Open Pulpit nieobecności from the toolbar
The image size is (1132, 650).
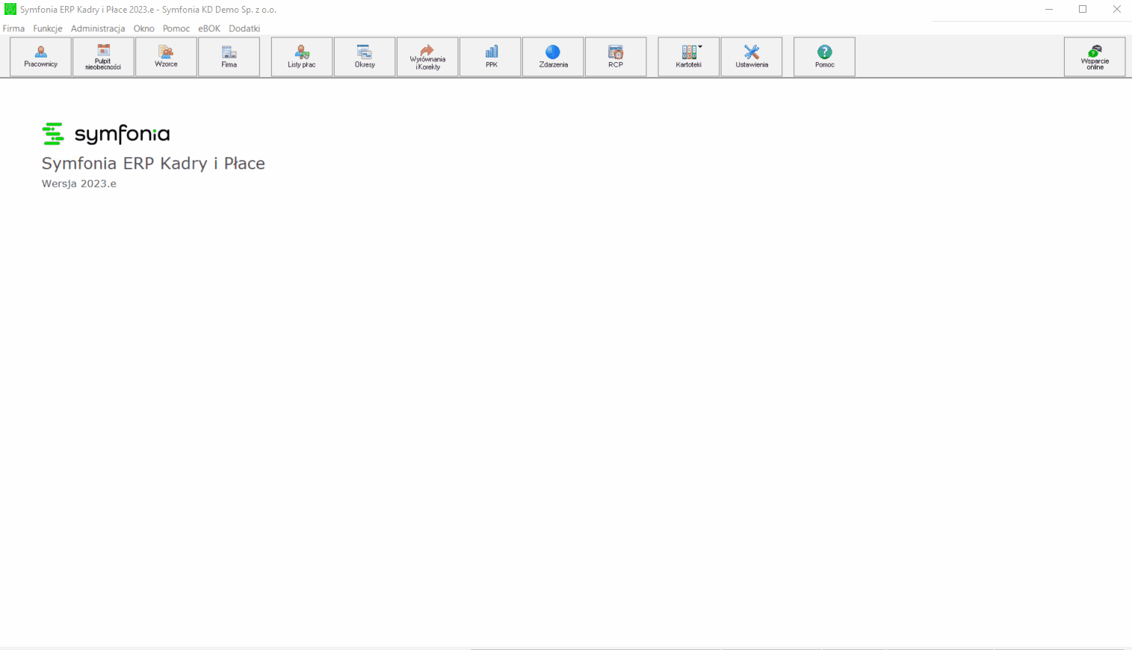104,57
